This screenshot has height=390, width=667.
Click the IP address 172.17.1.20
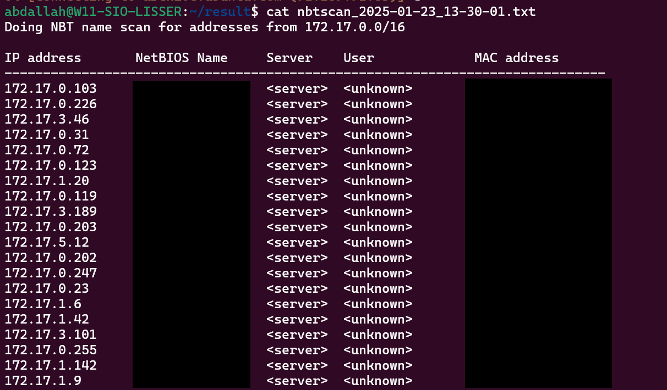click(47, 181)
